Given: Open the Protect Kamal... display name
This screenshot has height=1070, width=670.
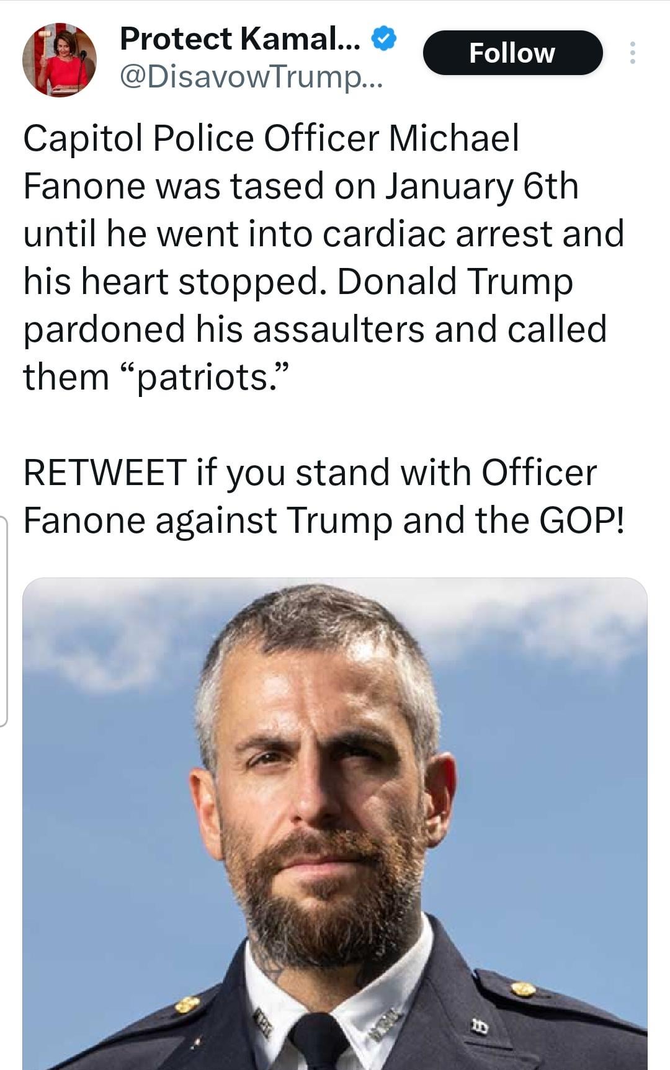Looking at the screenshot, I should point(239,39).
